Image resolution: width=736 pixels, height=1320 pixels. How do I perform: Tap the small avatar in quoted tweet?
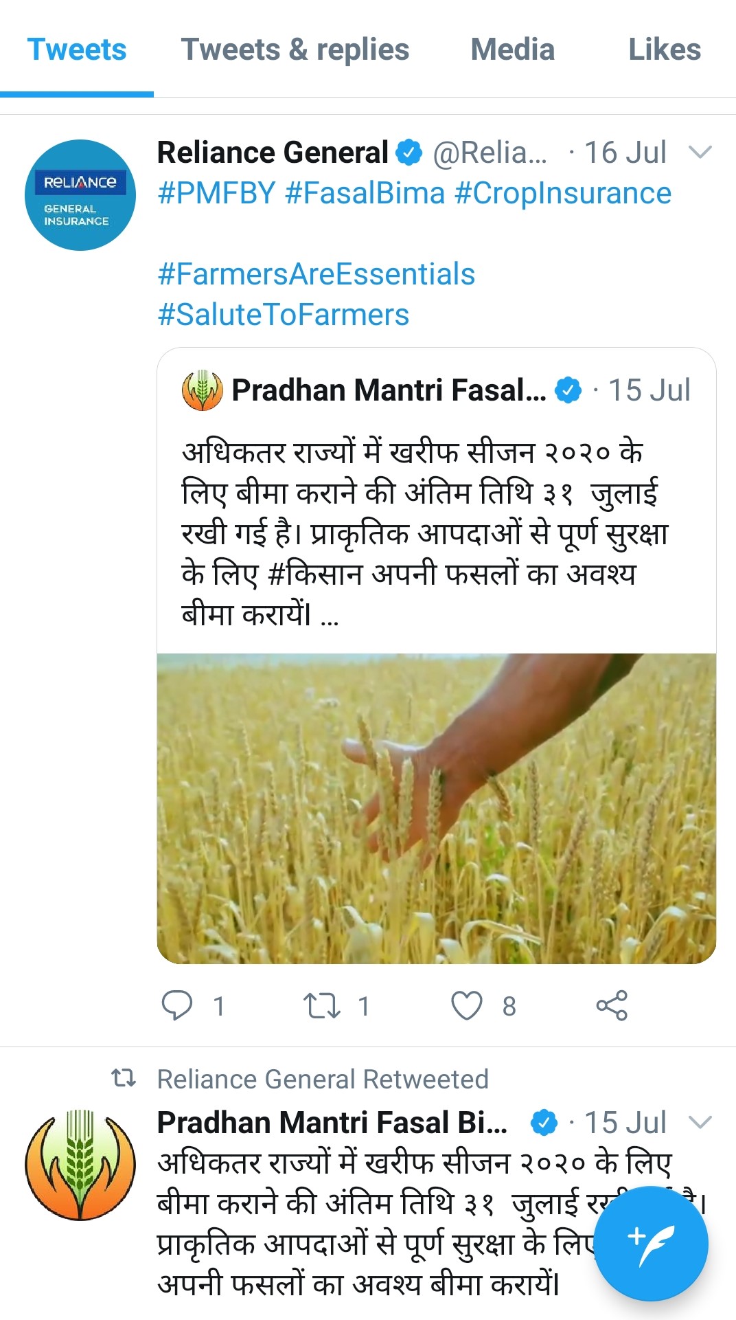click(x=202, y=390)
